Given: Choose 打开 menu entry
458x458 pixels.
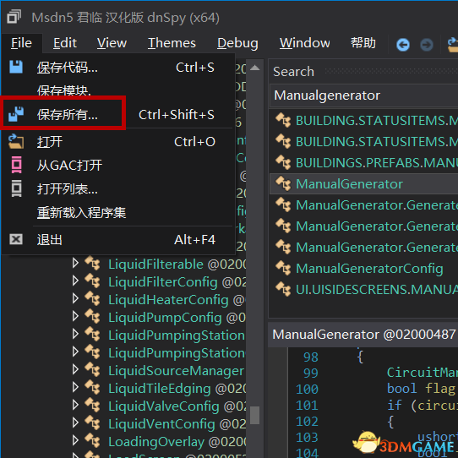Looking at the screenshot, I should (118, 142).
